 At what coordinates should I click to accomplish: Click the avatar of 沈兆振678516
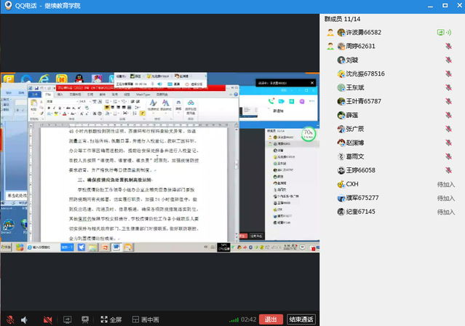point(341,73)
